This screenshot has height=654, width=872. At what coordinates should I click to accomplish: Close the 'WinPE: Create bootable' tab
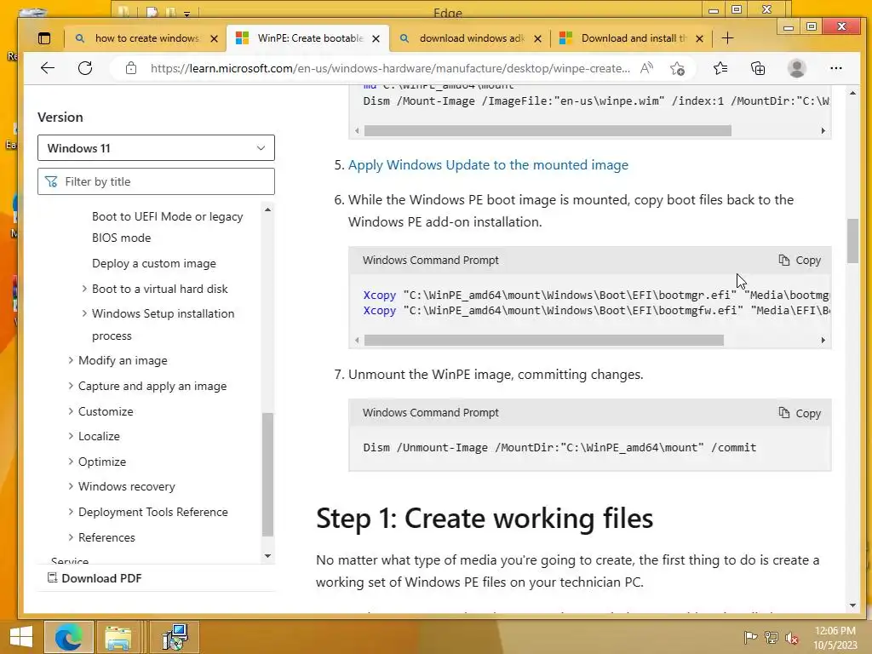(x=376, y=38)
